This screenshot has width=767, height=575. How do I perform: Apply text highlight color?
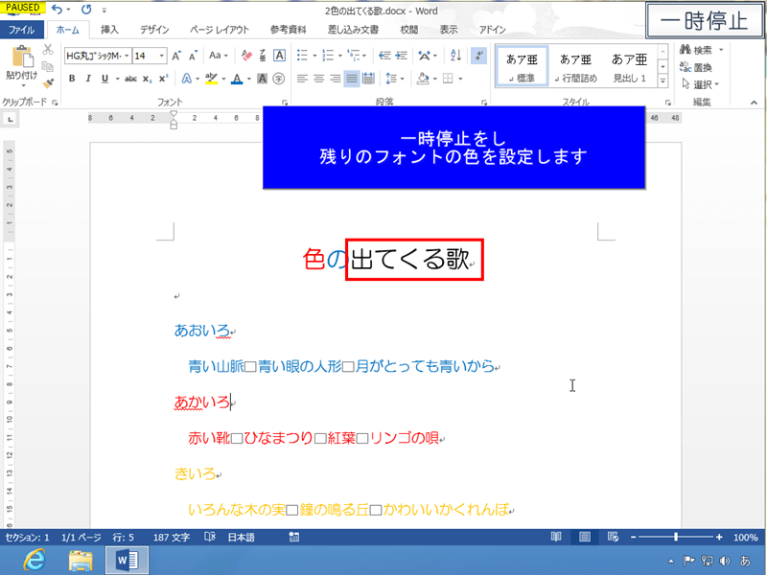[211, 79]
